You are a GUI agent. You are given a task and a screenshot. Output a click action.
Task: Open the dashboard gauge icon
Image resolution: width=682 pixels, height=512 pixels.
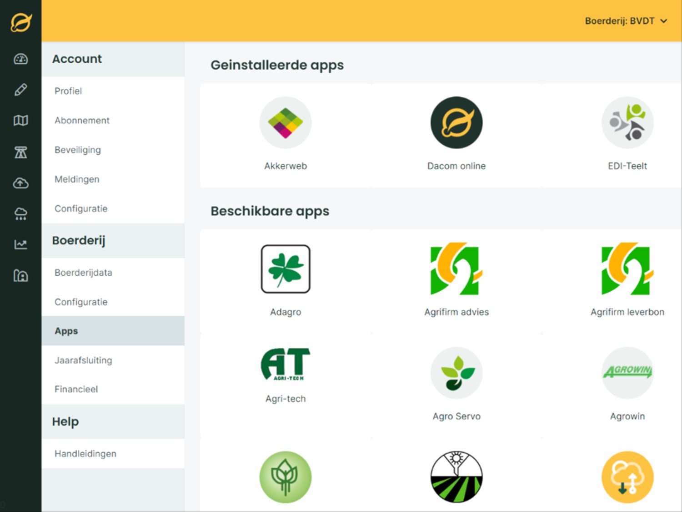click(x=21, y=59)
